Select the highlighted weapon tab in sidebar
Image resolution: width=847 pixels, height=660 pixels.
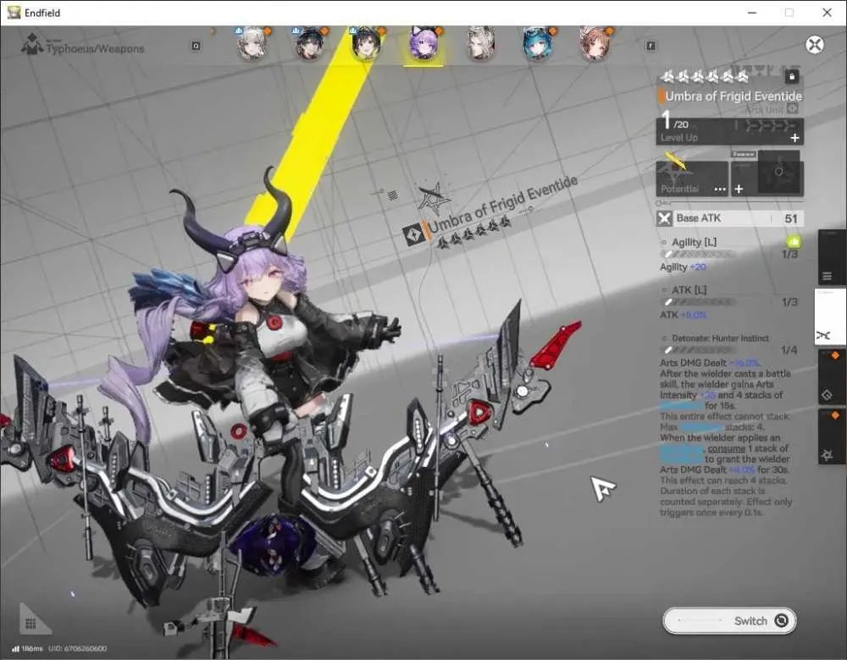830,316
